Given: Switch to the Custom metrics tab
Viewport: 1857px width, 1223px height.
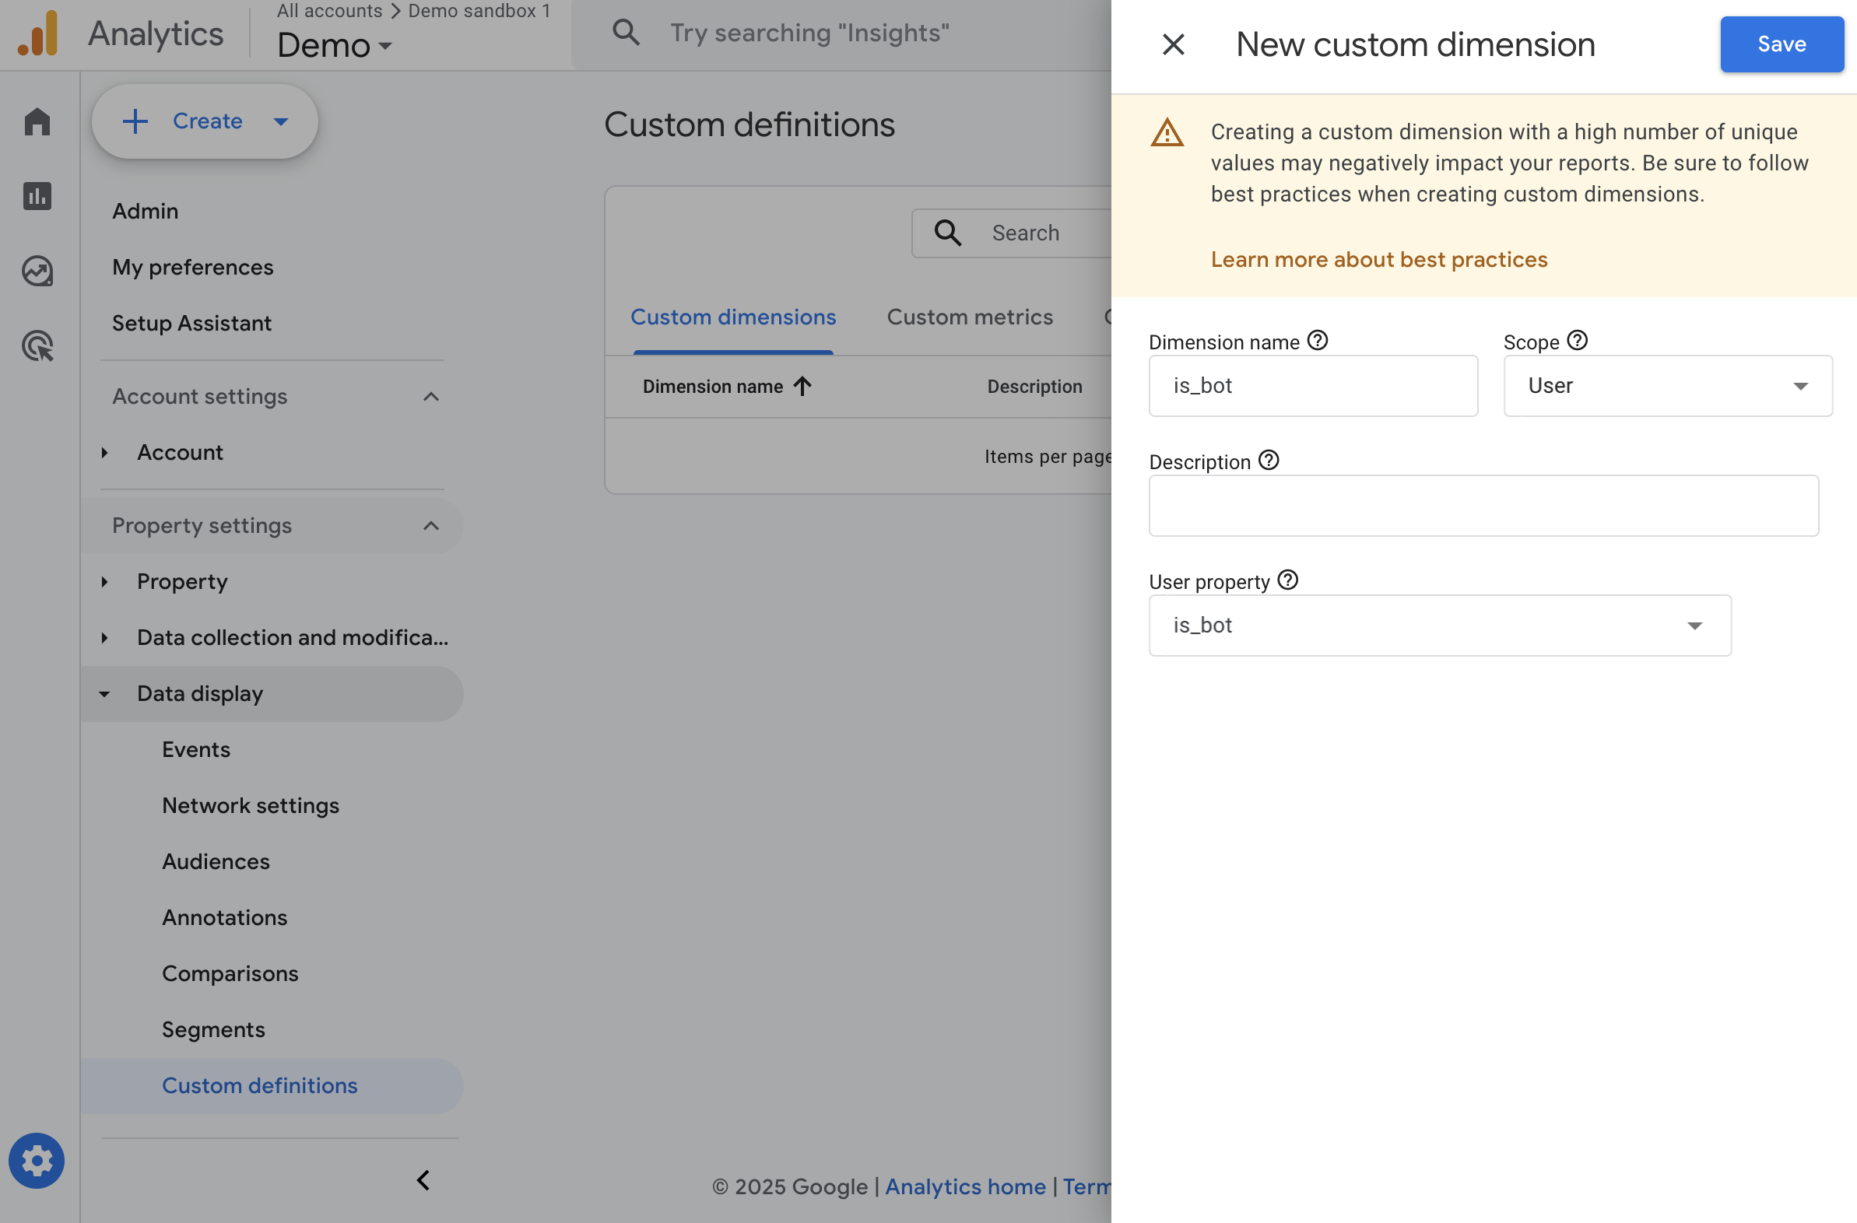Looking at the screenshot, I should 970,317.
